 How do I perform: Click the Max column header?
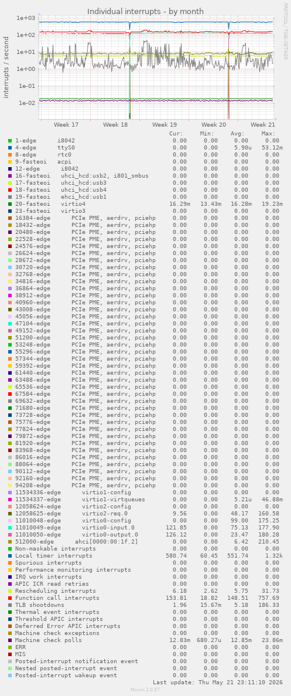point(268,134)
